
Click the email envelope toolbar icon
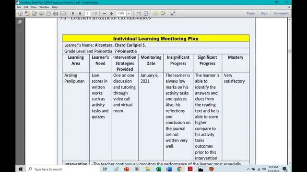(63, 13)
